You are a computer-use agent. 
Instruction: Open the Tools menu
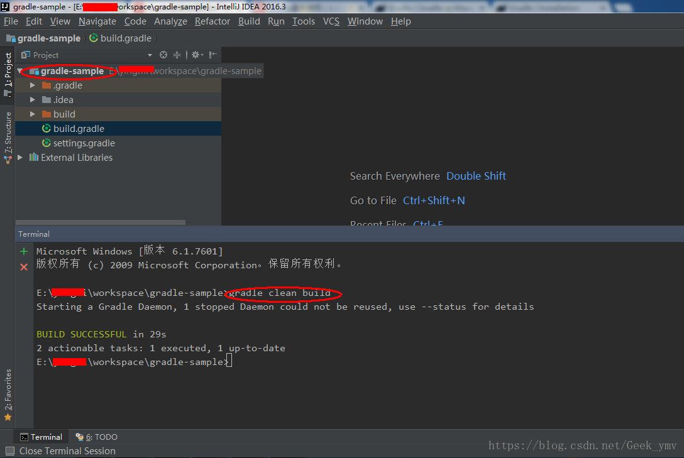tap(304, 21)
